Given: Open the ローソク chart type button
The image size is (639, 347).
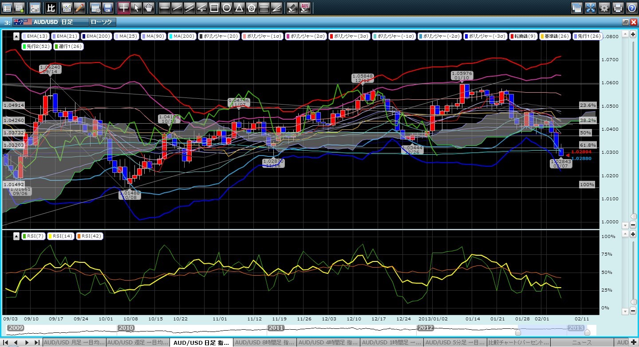Looking at the screenshot, I should (x=103, y=22).
